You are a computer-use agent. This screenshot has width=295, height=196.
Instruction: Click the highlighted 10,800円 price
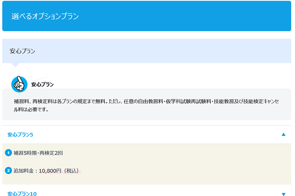click(x=50, y=171)
